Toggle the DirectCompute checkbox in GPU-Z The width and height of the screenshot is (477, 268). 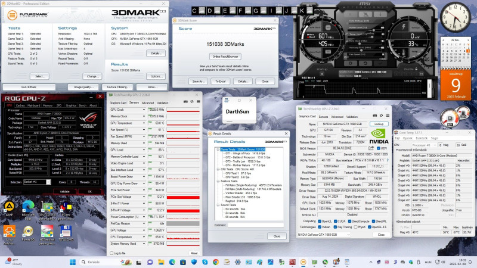click(x=349, y=221)
